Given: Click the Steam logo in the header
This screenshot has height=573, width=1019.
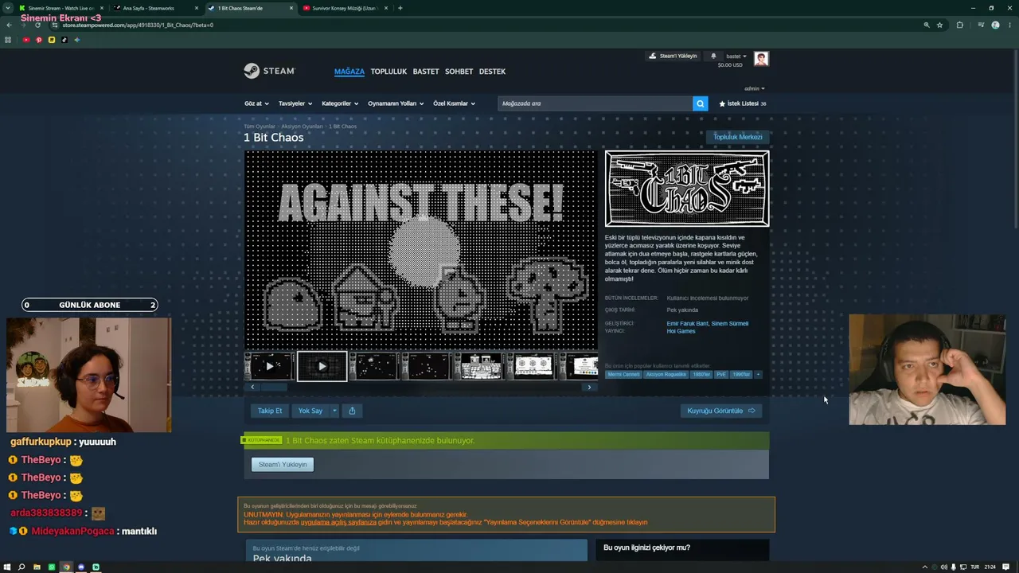Looking at the screenshot, I should pyautogui.click(x=269, y=71).
